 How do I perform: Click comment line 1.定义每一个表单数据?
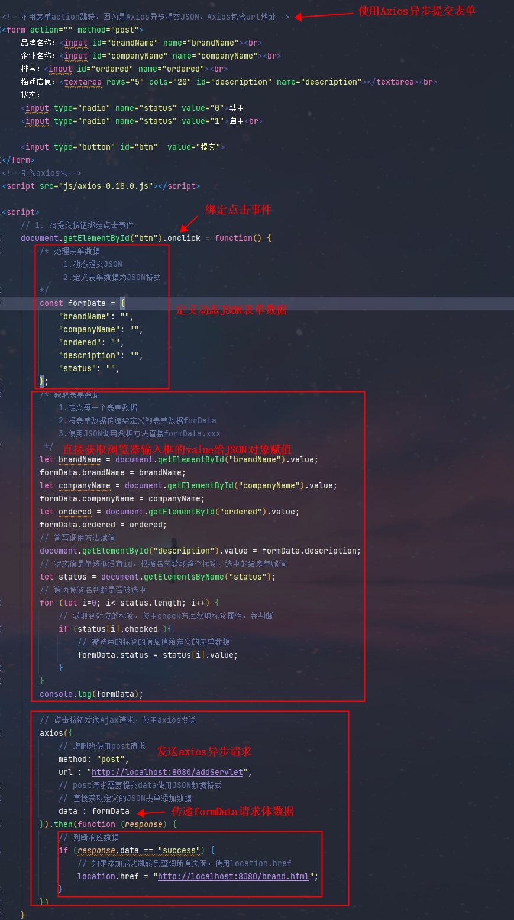tap(98, 407)
